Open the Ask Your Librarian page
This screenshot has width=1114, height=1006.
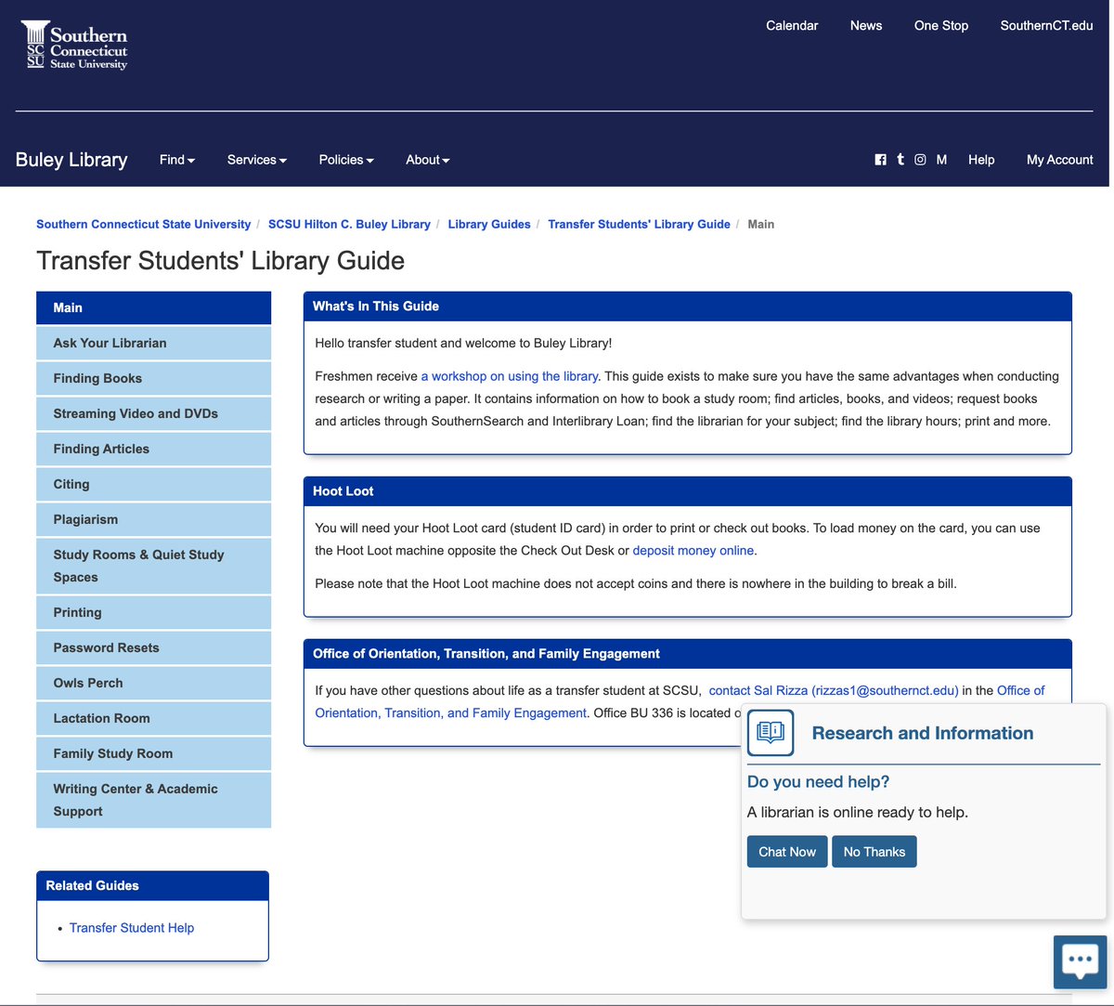pyautogui.click(x=153, y=343)
